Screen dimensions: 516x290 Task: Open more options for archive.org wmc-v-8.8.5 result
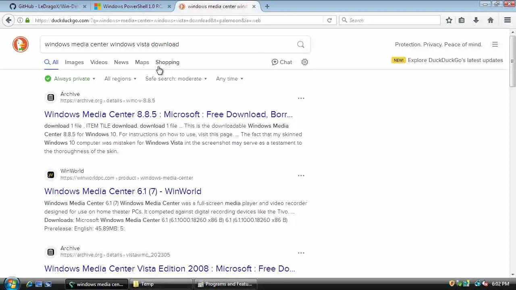point(301,98)
